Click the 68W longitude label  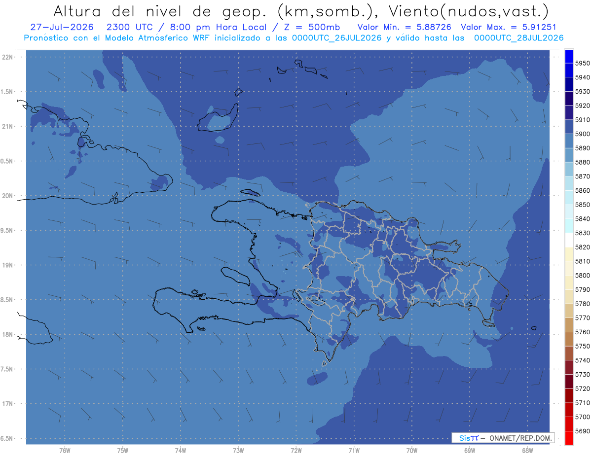(x=527, y=450)
